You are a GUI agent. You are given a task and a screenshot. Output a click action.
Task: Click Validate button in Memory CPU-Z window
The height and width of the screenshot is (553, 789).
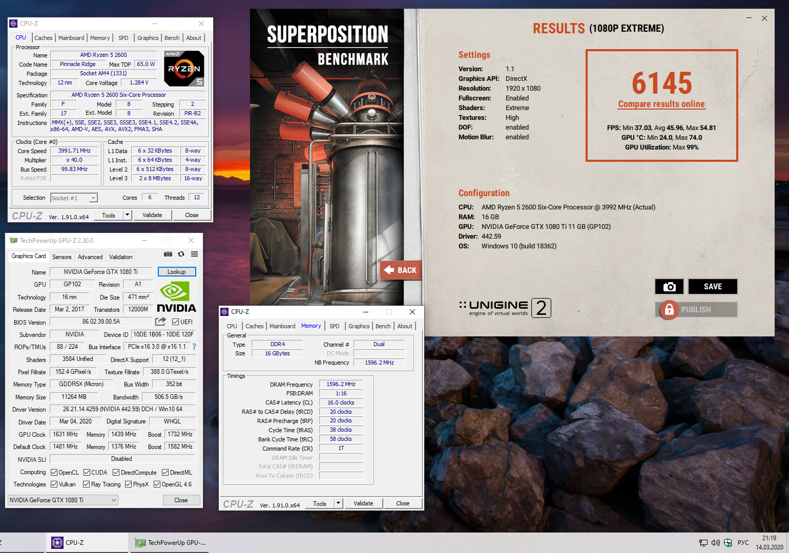tap(363, 503)
